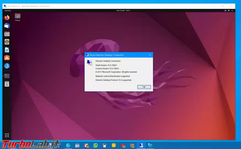Click the Remote Desktop computer icon in dialog

point(90,63)
